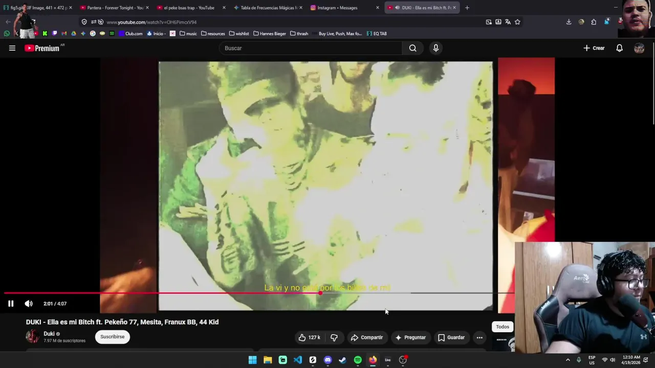Open the taskbar microphone tray icon
The height and width of the screenshot is (368, 655).
[x=579, y=360]
